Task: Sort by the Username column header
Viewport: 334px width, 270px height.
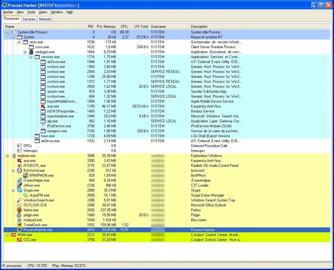Action: 169,26
